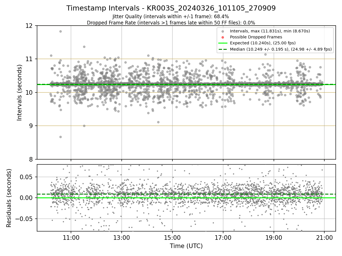Click the isolated outlier point at 9.0 seconds
The height and width of the screenshot is (256, 342).
pyautogui.click(x=84, y=126)
